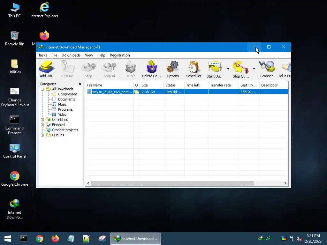Open the Recycle Bin desktop icon

point(15,38)
